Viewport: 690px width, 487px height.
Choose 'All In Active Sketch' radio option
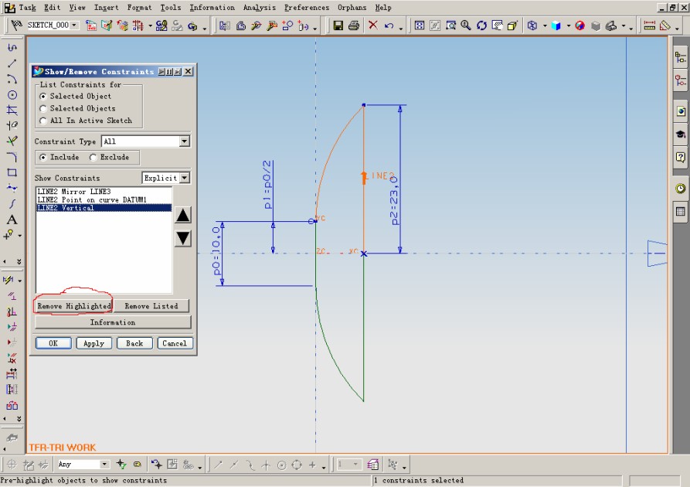tap(43, 121)
